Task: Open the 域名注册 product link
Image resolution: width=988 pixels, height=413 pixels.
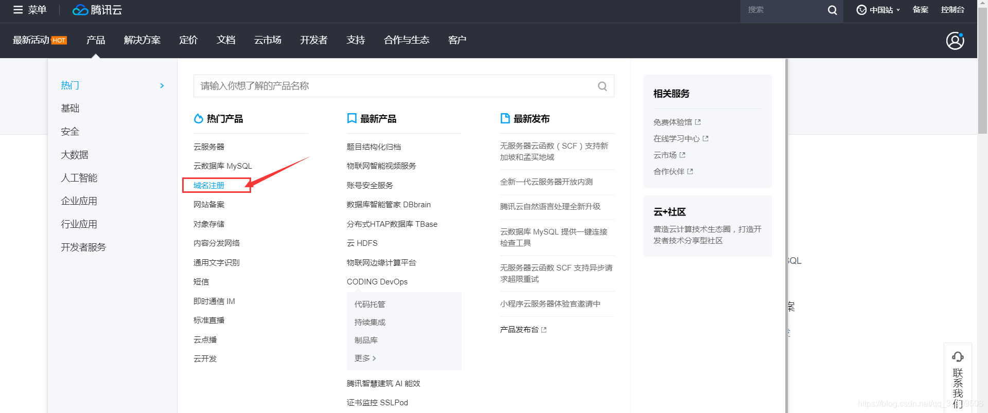Action: click(209, 186)
